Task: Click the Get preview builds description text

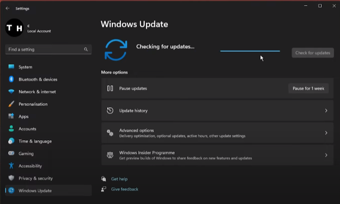Action: 185,158
